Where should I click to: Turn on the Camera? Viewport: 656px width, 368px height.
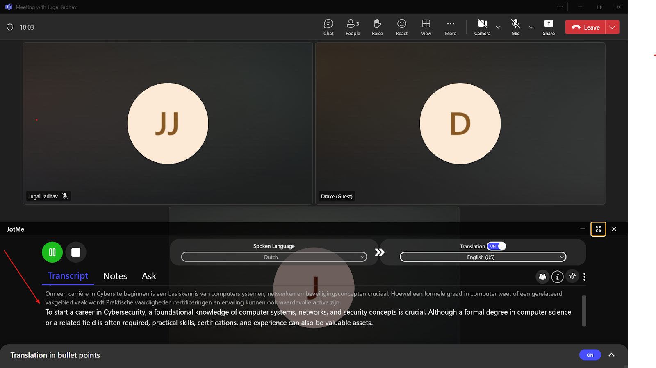pyautogui.click(x=482, y=27)
